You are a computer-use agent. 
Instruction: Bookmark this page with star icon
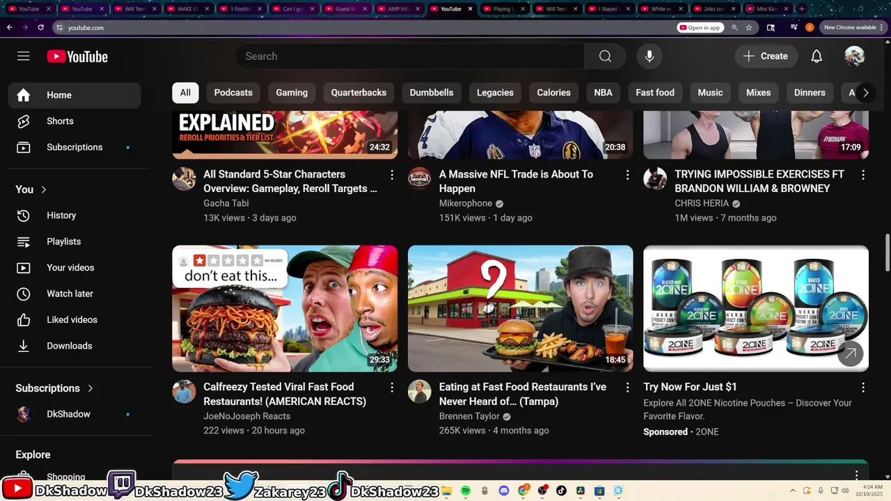[749, 27]
